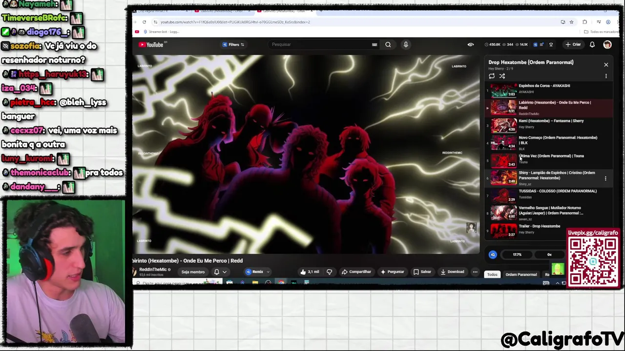Switch to the first Labirinto browser tab
Screen dimensions: 625x351
point(223,11)
